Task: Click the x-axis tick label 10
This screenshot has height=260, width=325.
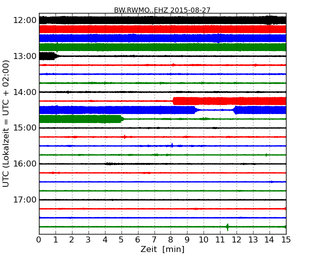Action: click(203, 240)
